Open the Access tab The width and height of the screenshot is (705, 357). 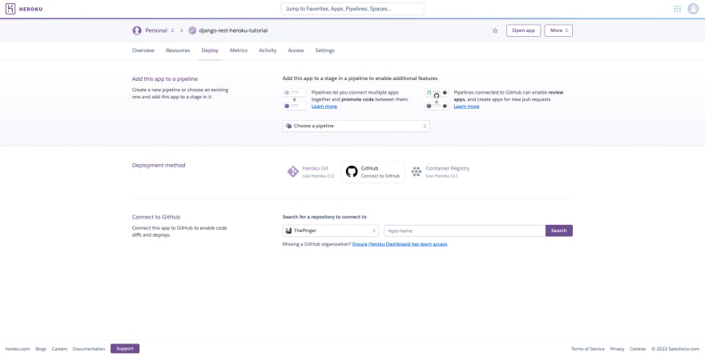pos(296,50)
